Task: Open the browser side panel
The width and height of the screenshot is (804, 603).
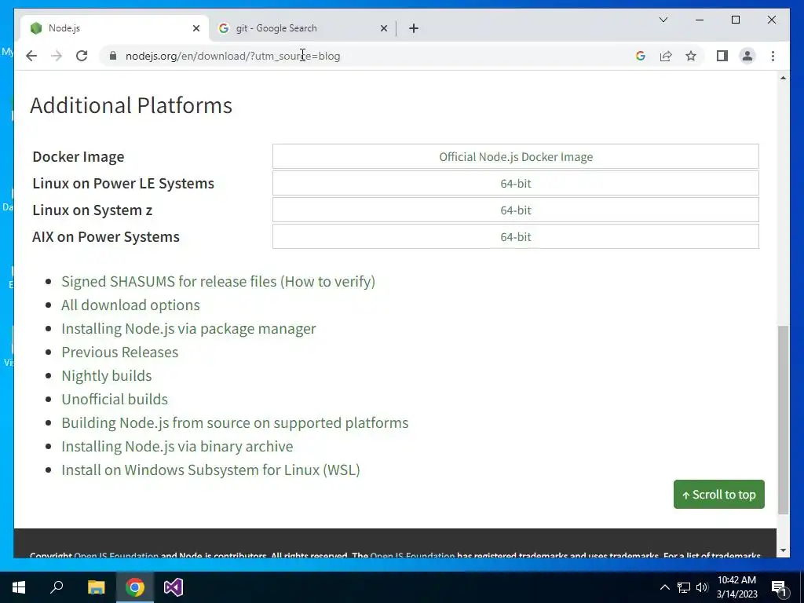Action: 722,56
